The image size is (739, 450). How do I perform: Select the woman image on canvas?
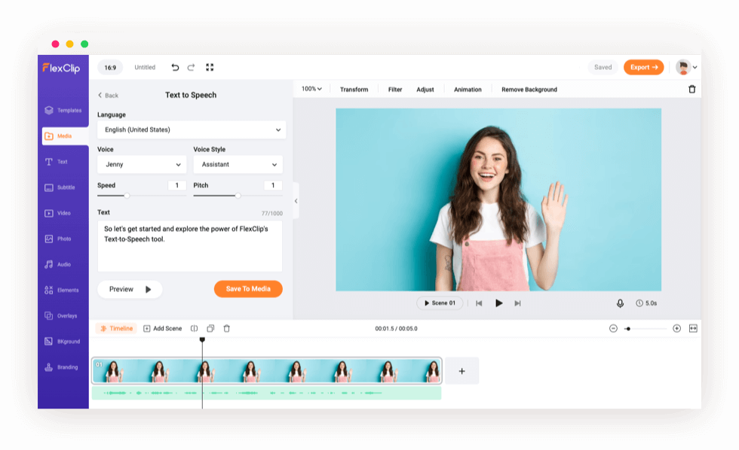point(498,200)
